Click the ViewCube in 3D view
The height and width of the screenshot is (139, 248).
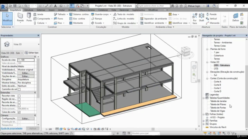coord(186,51)
